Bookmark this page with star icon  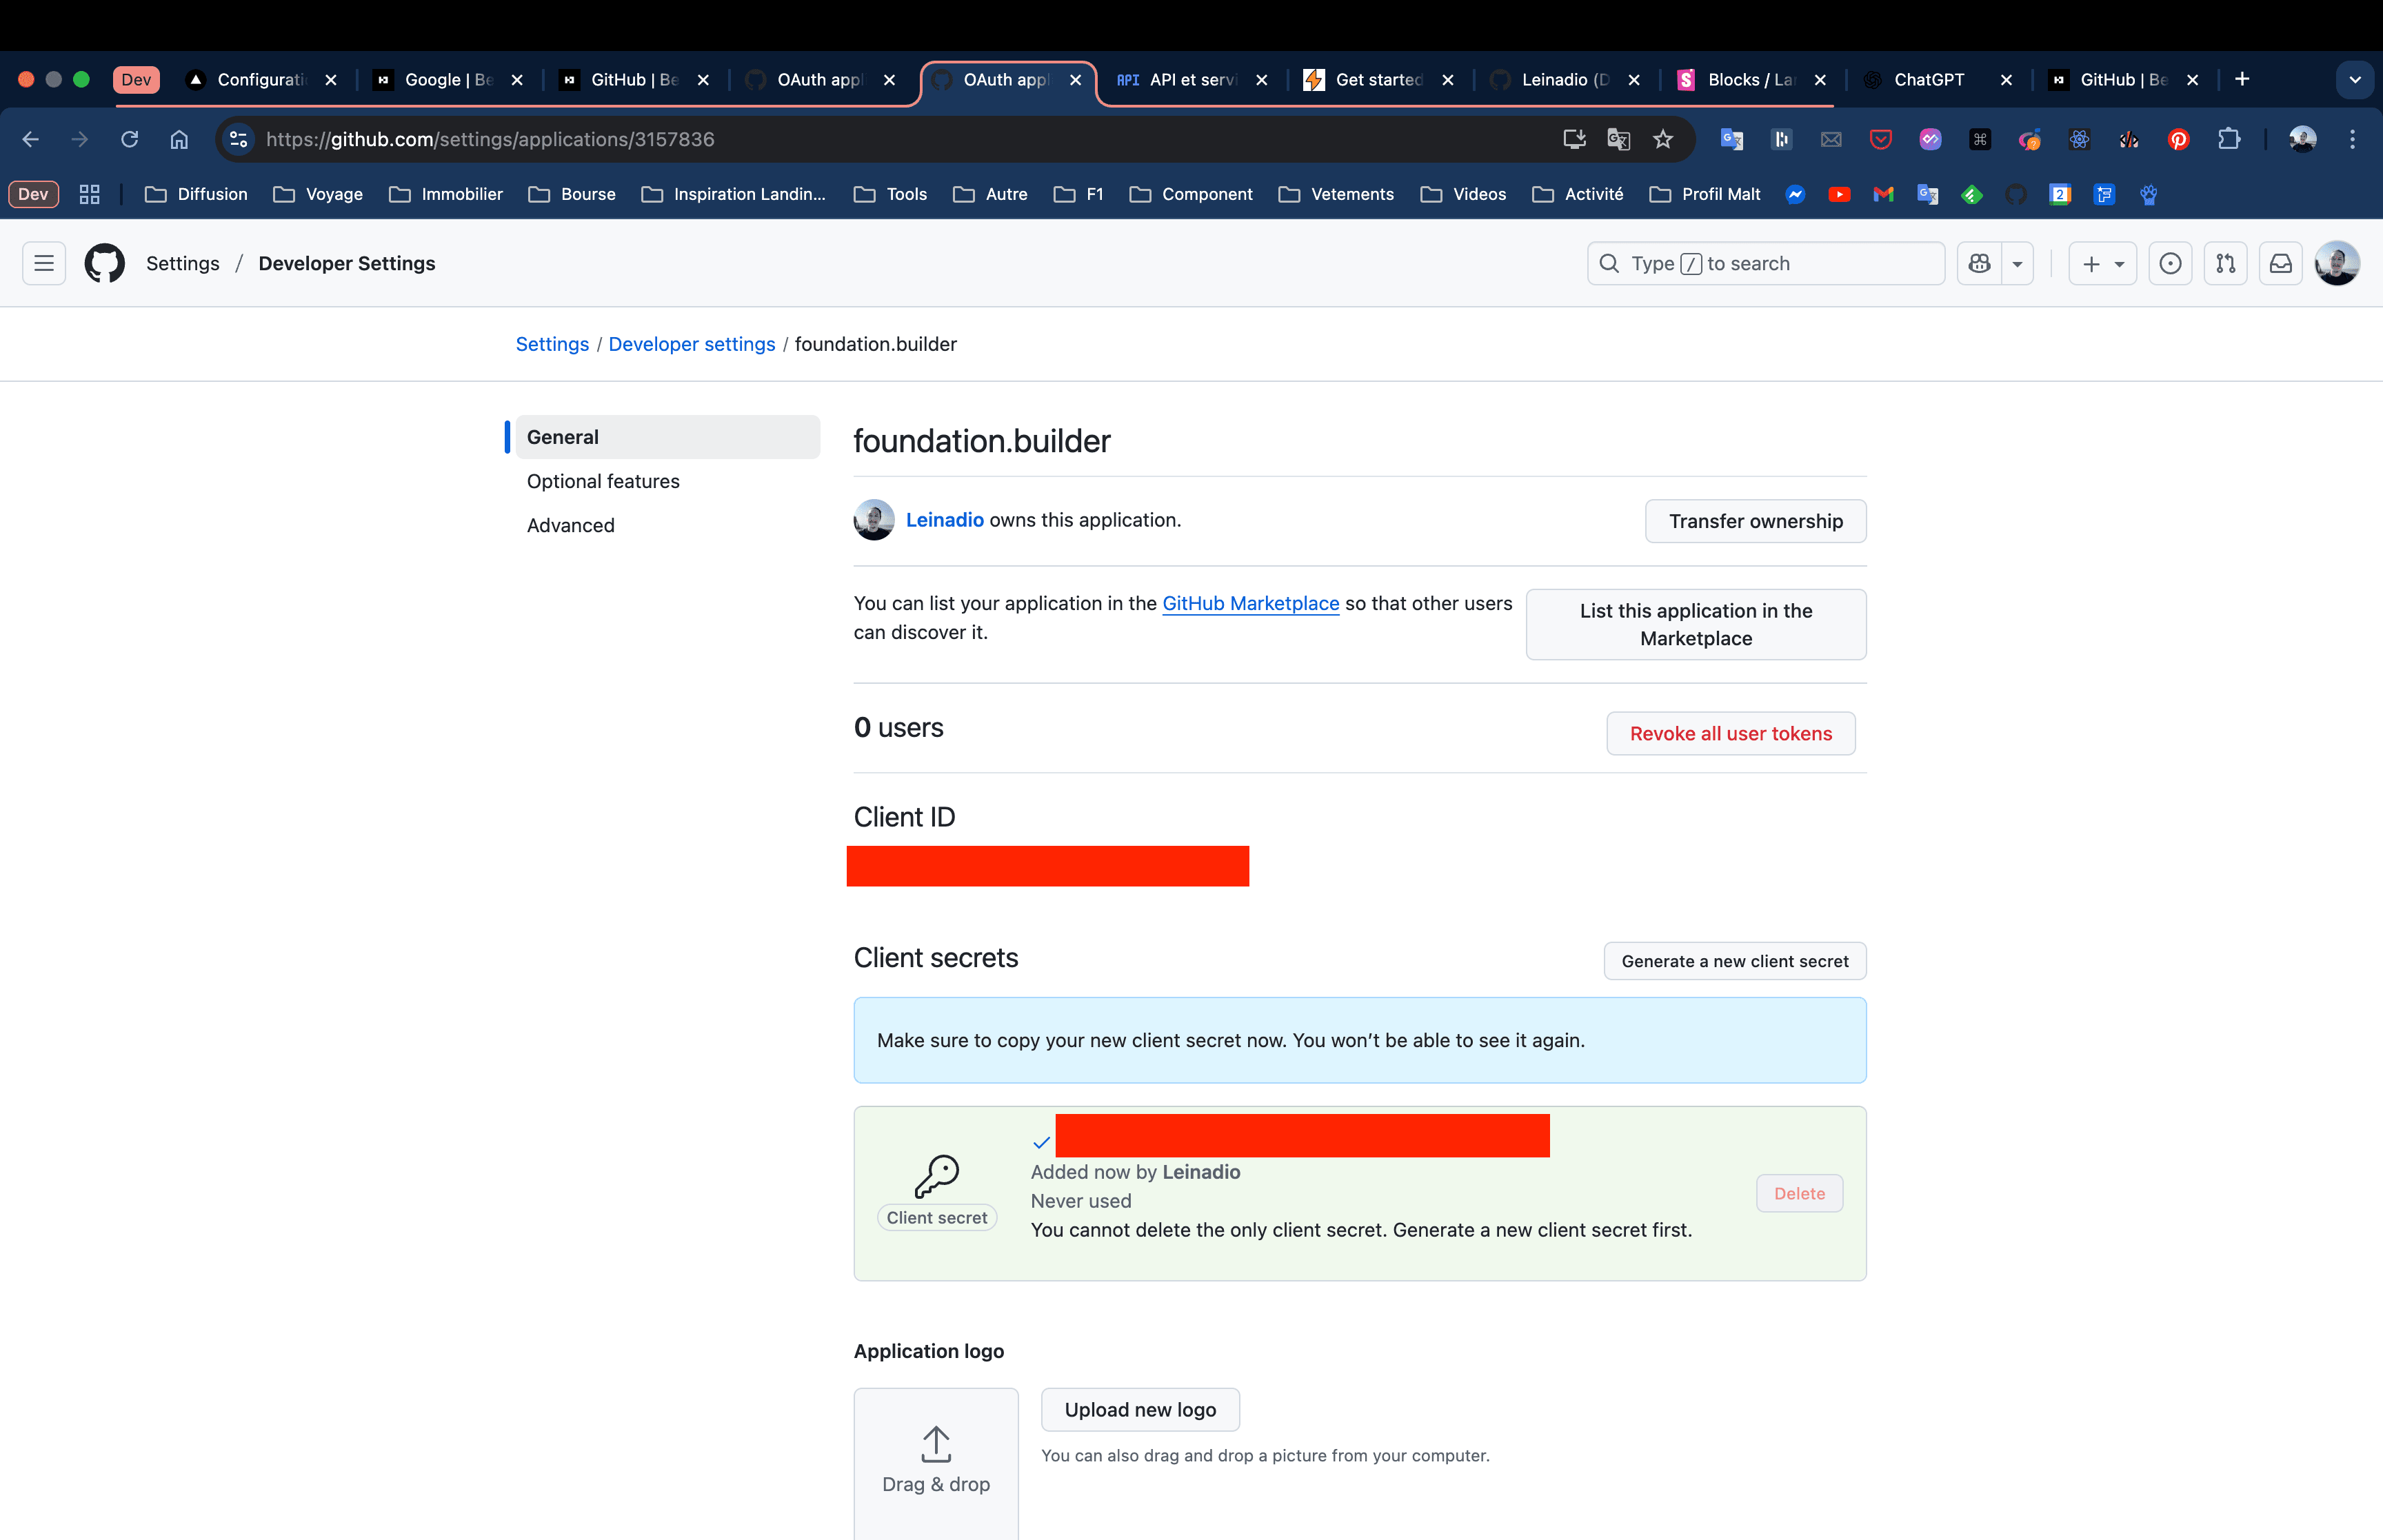point(1663,139)
